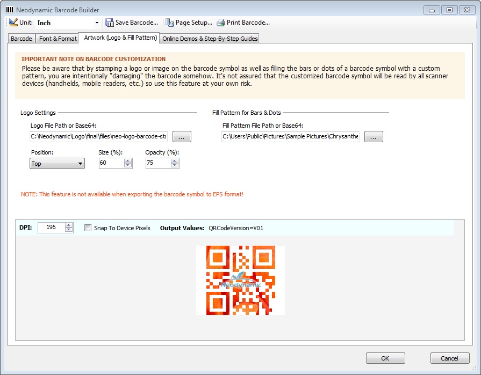Click the Unit ruler icon

pyautogui.click(x=13, y=23)
